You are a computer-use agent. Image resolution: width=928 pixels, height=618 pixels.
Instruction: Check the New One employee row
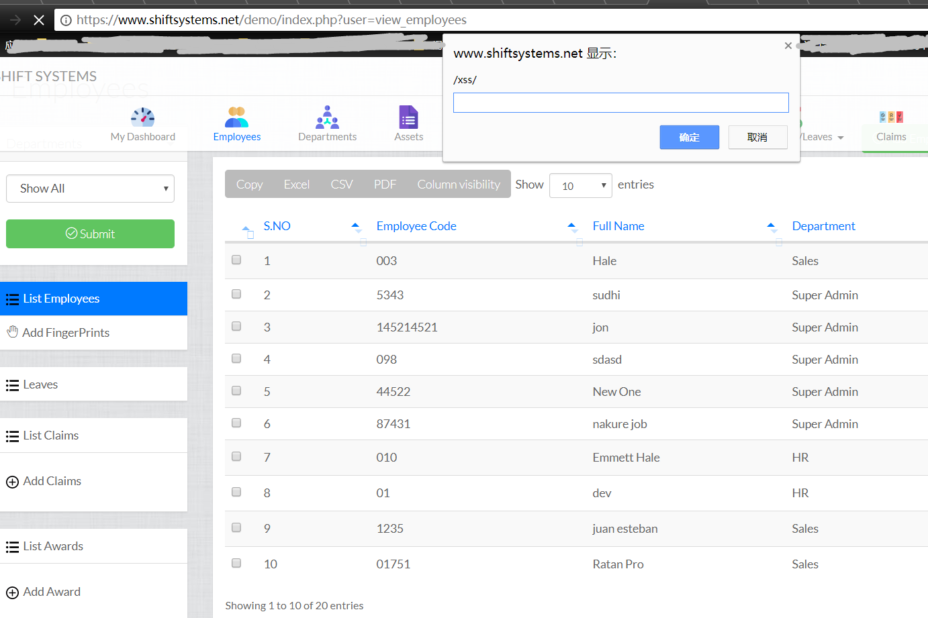click(x=236, y=391)
